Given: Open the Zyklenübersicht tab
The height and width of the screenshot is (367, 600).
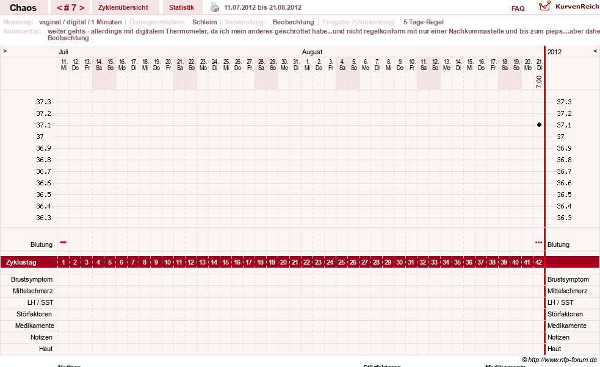Looking at the screenshot, I should (x=123, y=7).
